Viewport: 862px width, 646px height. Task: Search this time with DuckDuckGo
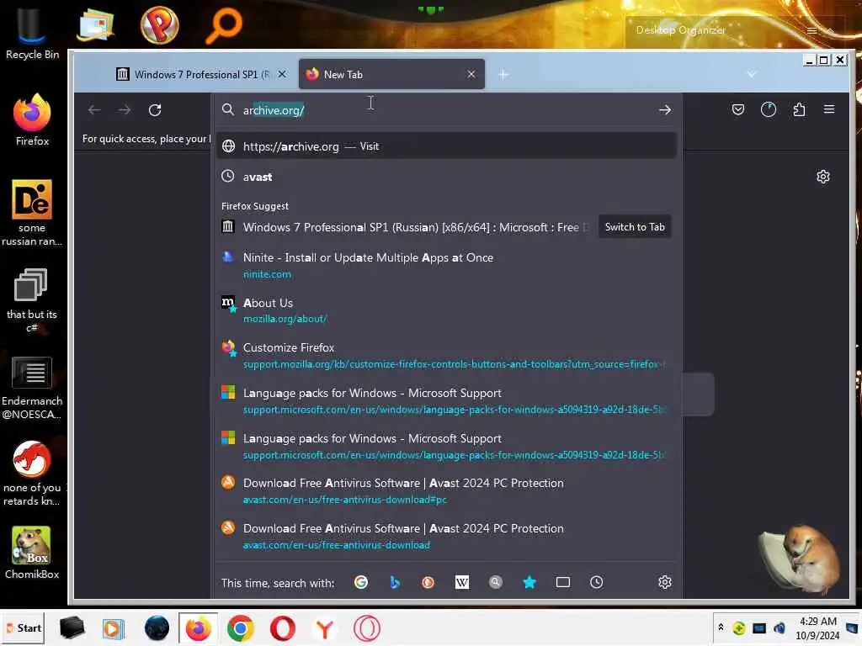click(428, 582)
